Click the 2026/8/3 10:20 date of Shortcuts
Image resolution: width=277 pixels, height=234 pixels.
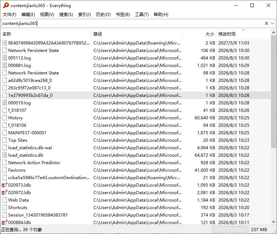coord(234,207)
